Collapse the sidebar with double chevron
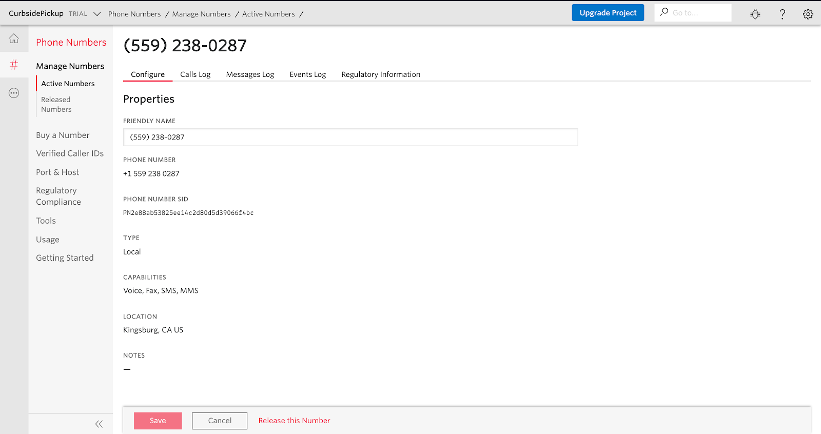 tap(99, 424)
